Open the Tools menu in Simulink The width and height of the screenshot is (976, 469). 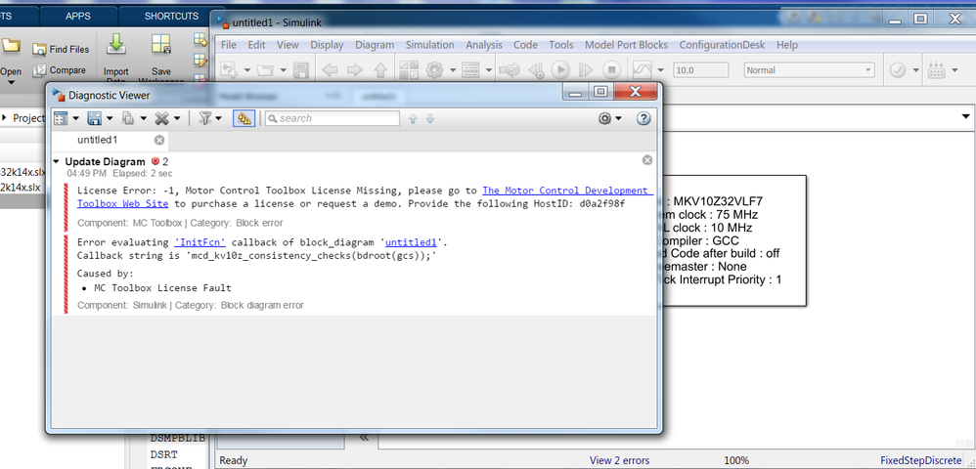560,45
